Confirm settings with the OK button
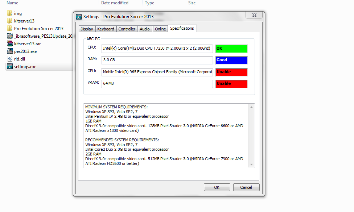 217,187
